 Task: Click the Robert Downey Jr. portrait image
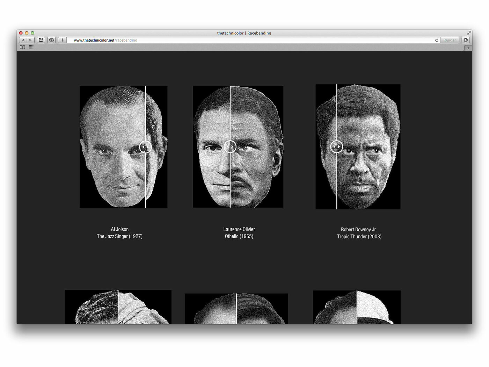coord(358,147)
